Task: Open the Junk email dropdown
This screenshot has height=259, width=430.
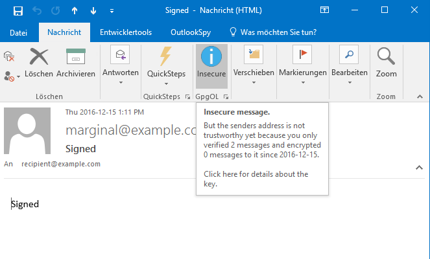Action: (12, 75)
